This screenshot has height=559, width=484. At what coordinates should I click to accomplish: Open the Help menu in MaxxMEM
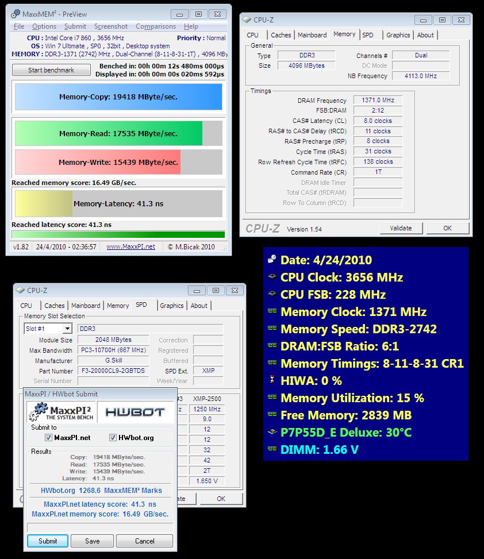pyautogui.click(x=191, y=26)
